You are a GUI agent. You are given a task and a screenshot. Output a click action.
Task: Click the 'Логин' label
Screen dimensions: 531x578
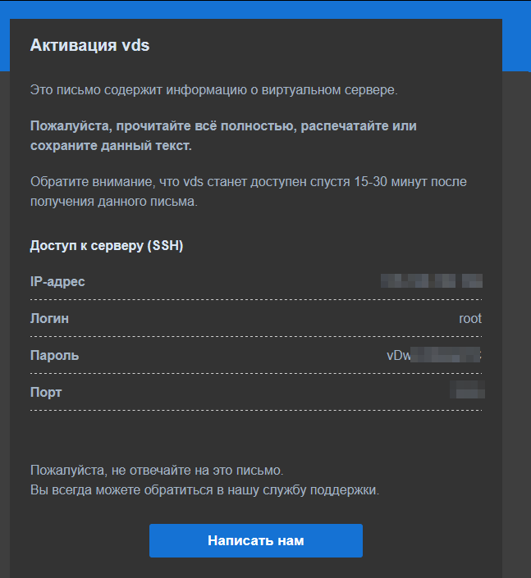coord(49,319)
